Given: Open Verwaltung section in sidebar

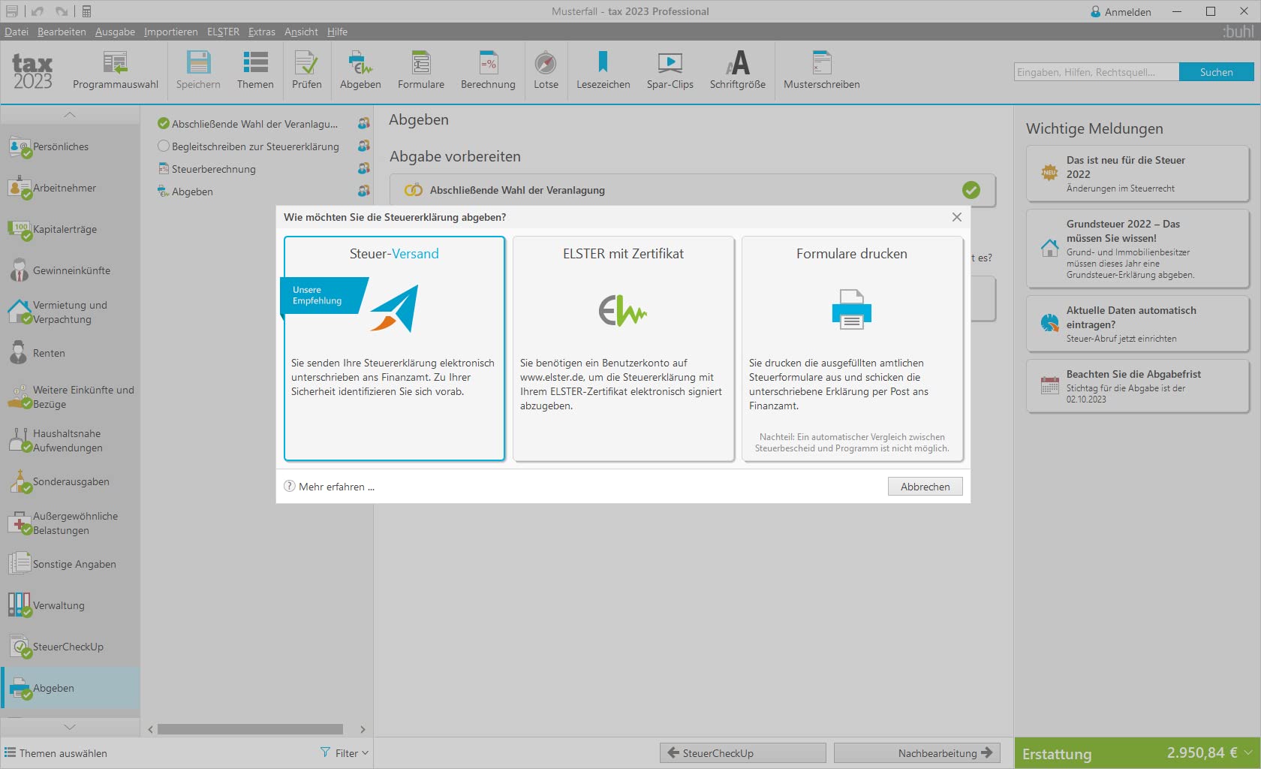Looking at the screenshot, I should click(x=70, y=605).
